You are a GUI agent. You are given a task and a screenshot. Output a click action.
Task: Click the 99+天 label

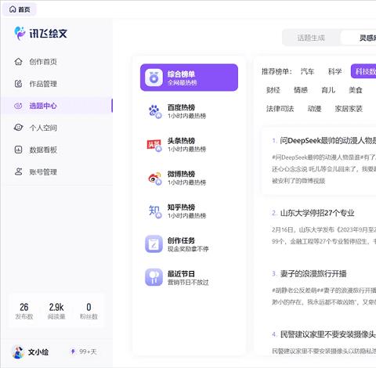click(88, 352)
